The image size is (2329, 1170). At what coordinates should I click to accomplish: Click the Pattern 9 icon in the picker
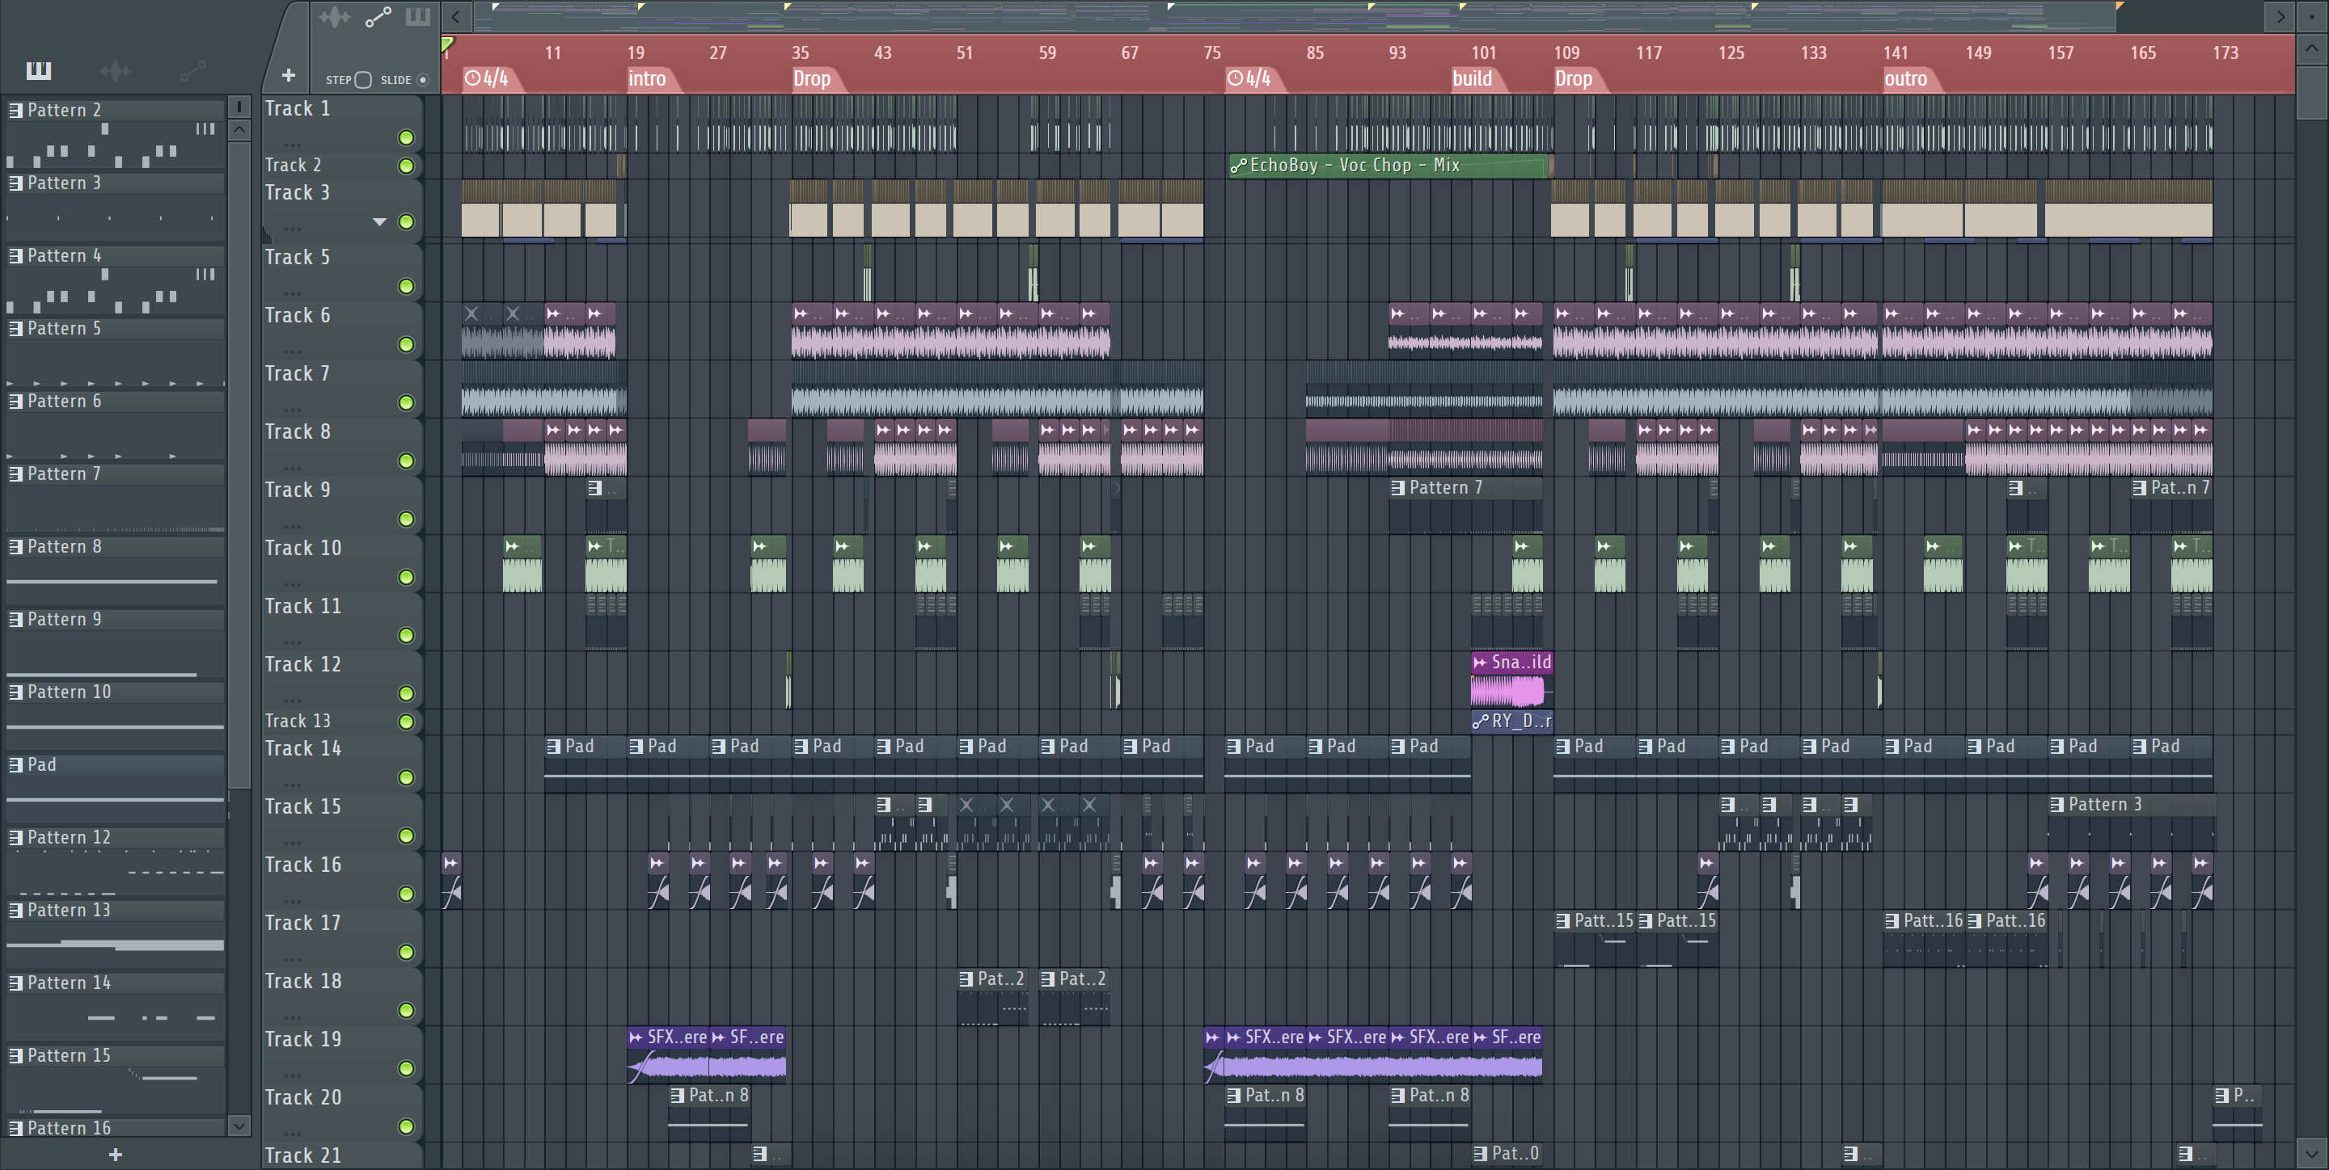(x=15, y=619)
